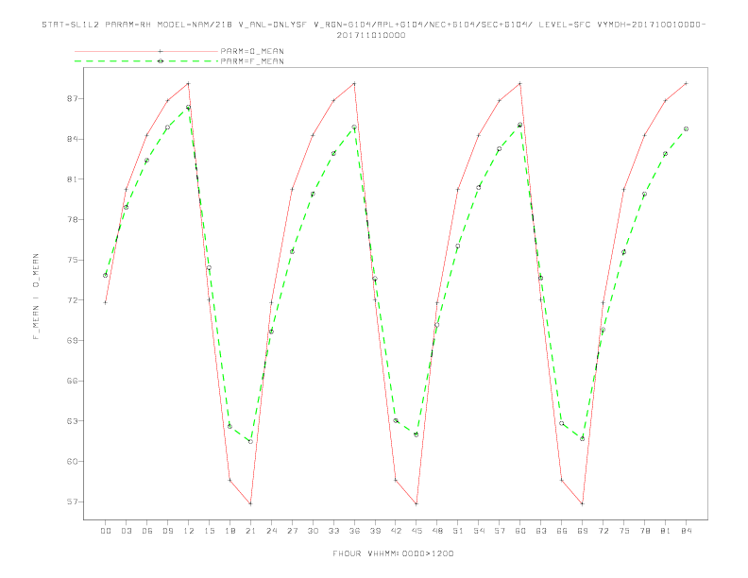
Task: Select x-axis forecast hour label 00
Action: pyautogui.click(x=106, y=531)
